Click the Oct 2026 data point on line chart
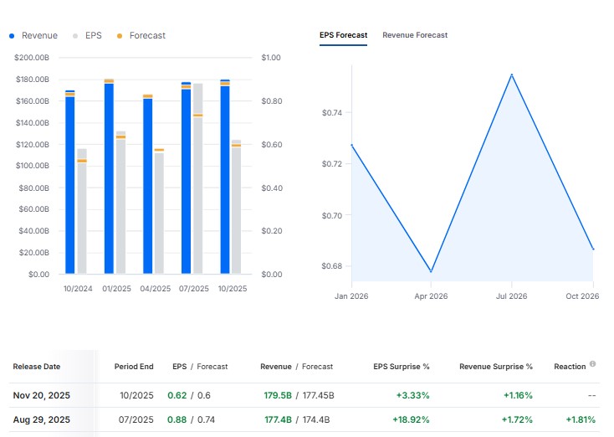 pos(593,249)
